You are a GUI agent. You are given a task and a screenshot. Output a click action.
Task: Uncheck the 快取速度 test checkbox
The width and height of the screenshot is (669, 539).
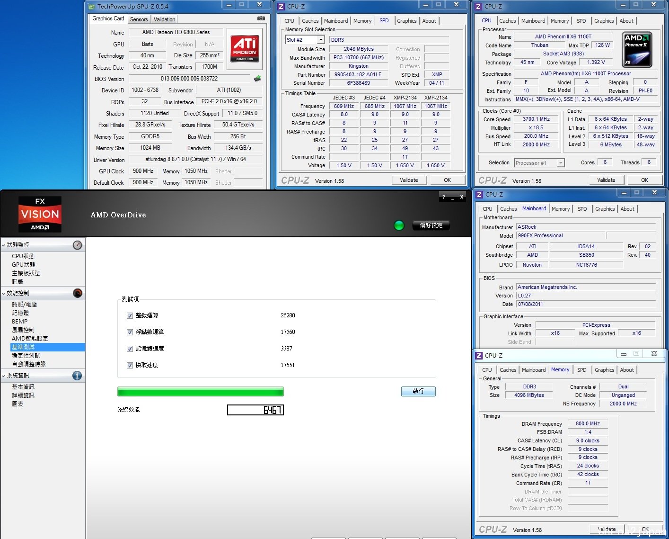pos(130,365)
